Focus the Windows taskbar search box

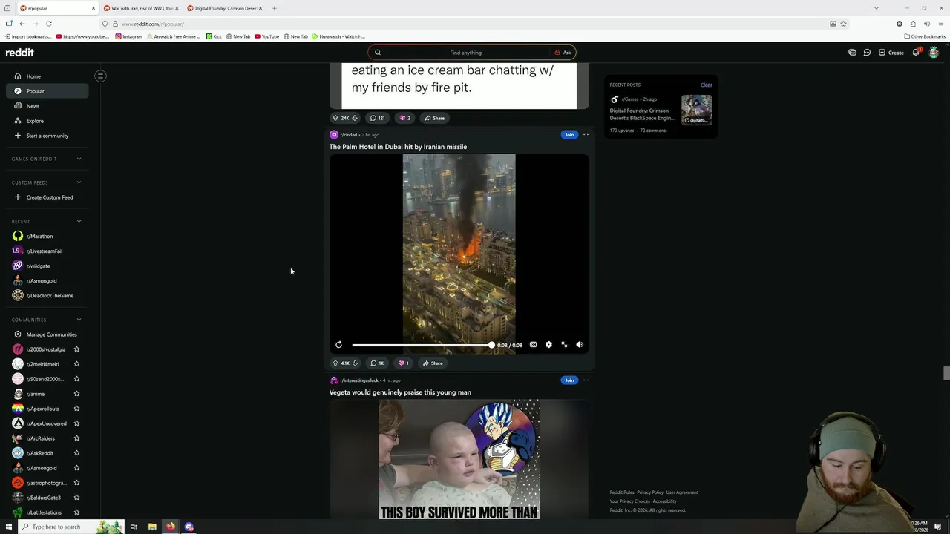(x=71, y=527)
